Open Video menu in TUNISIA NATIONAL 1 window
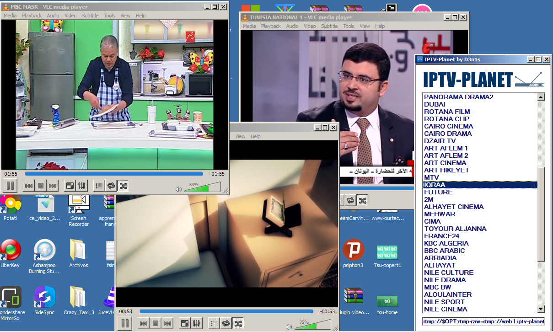 310,26
